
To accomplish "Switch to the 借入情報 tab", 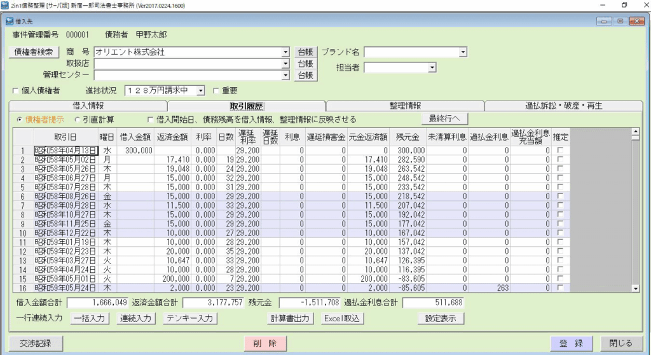I will [88, 106].
